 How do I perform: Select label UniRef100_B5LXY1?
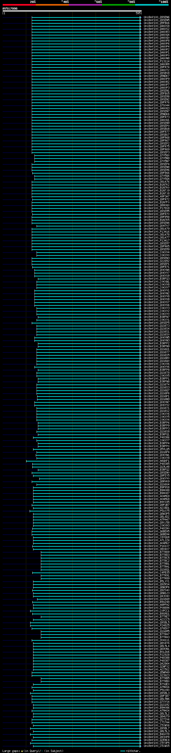(157, 582)
